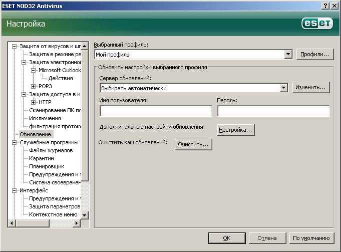341x252 pixels.
Task: Select Планировщик in the tree
Action: click(47, 166)
